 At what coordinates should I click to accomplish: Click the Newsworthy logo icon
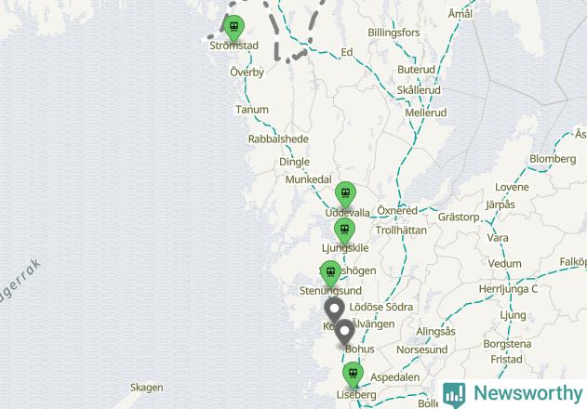[x=455, y=394]
